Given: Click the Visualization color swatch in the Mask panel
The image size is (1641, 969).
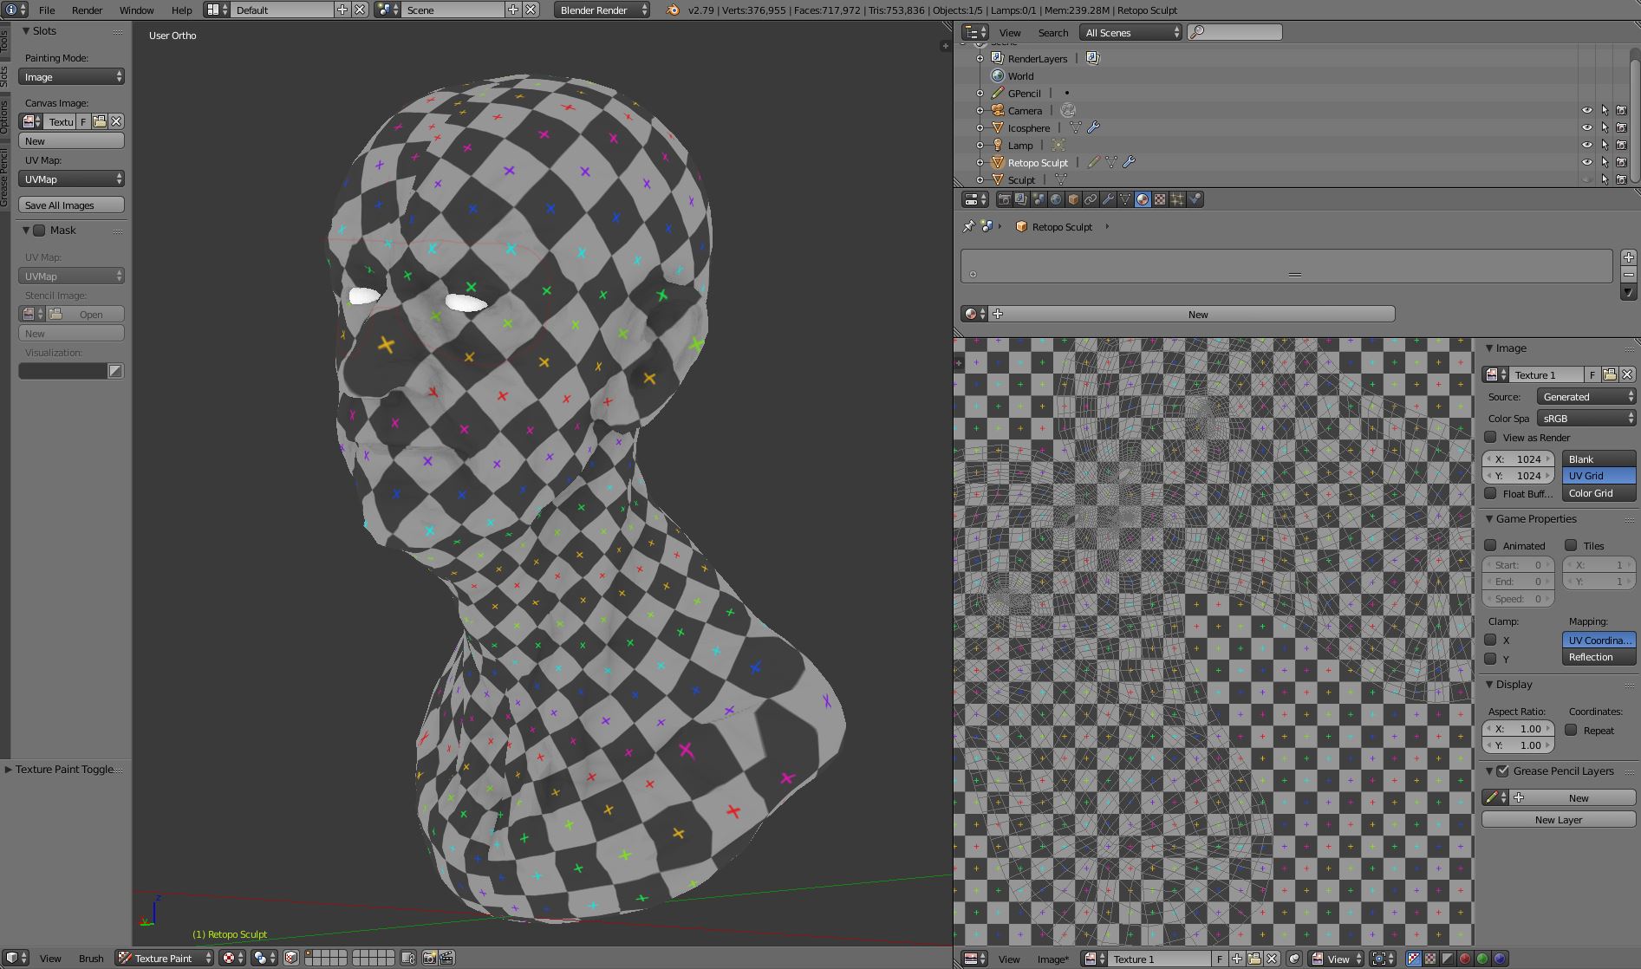Looking at the screenshot, I should pos(61,370).
